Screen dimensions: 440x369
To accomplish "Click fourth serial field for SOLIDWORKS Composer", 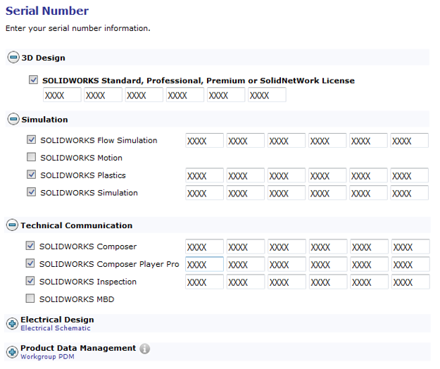I will (328, 246).
